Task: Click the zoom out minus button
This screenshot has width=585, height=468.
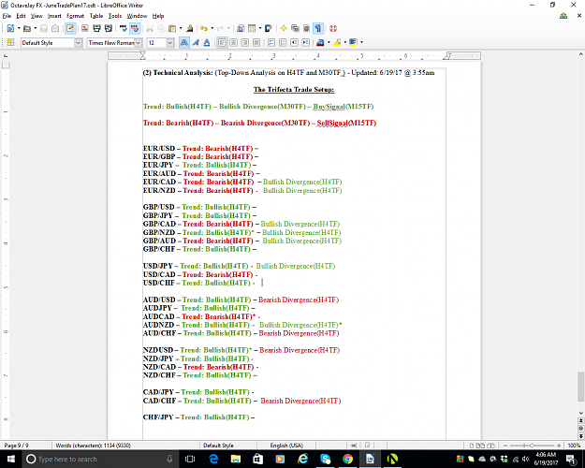Action: (505, 446)
